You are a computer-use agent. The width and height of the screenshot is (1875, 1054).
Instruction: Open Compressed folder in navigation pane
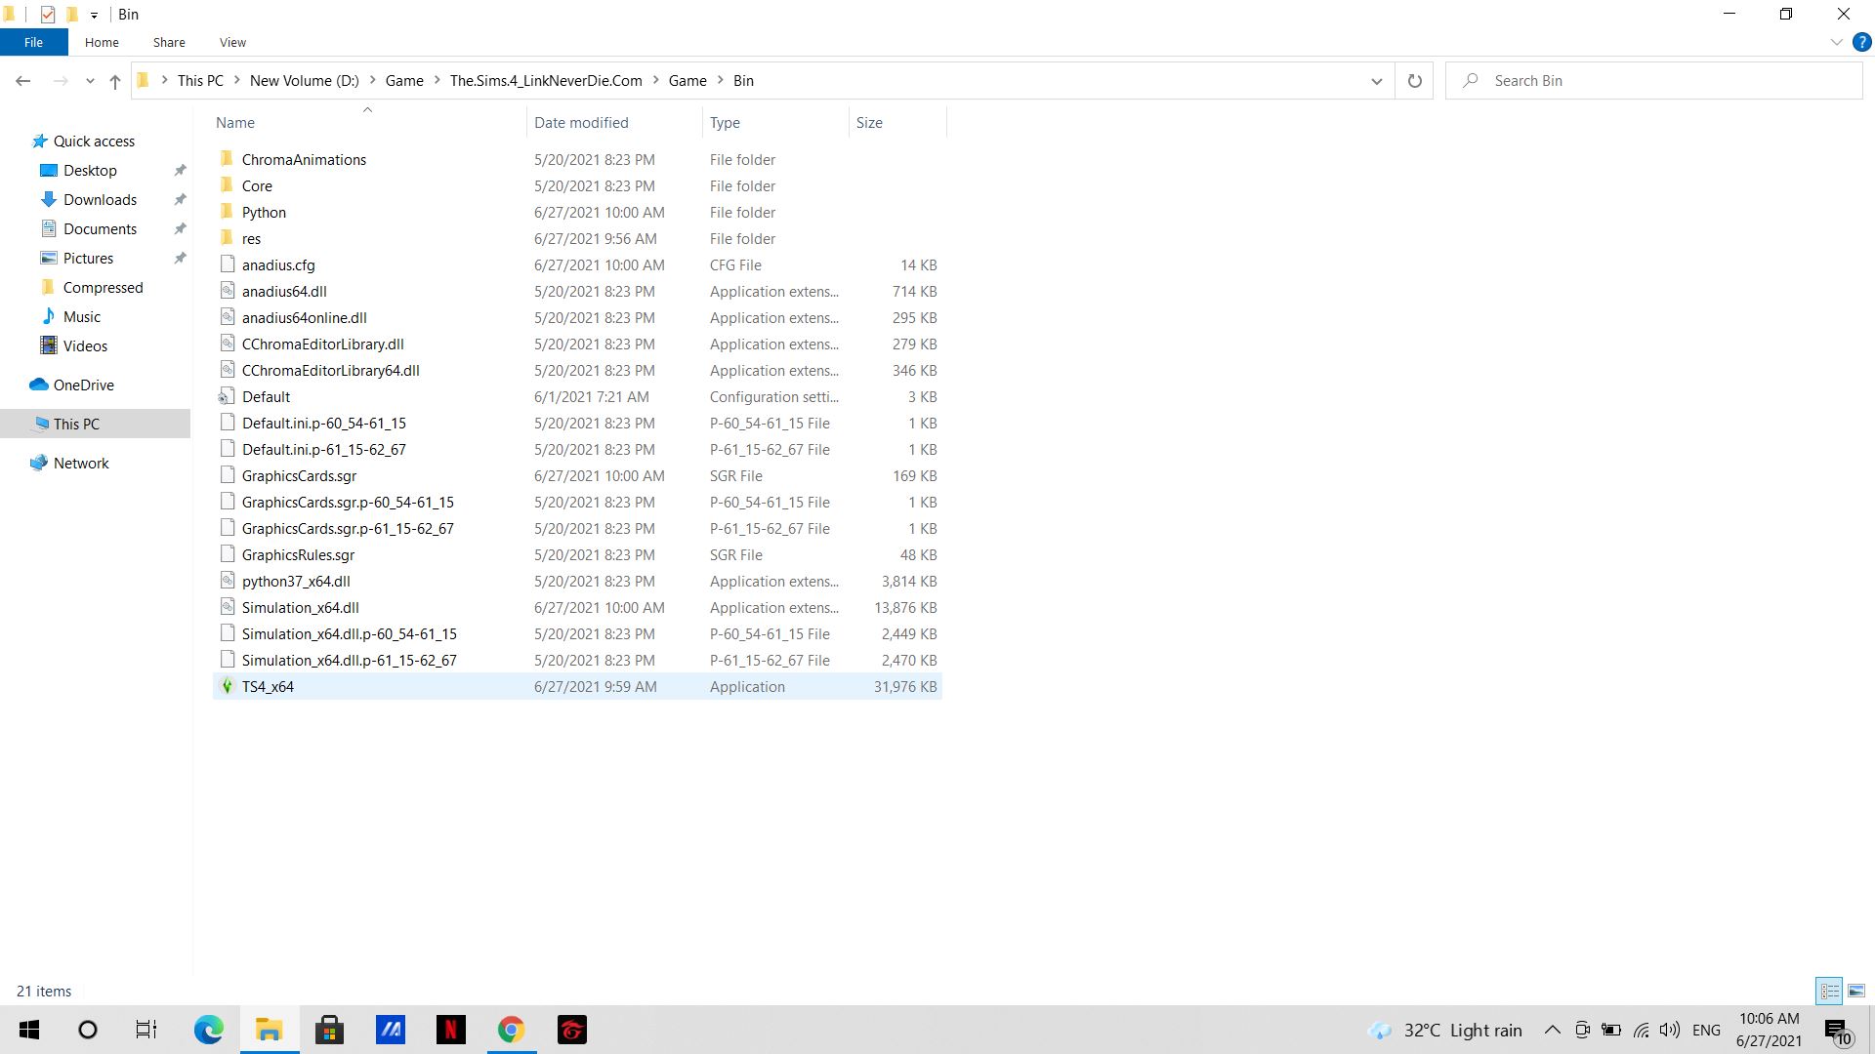(103, 288)
